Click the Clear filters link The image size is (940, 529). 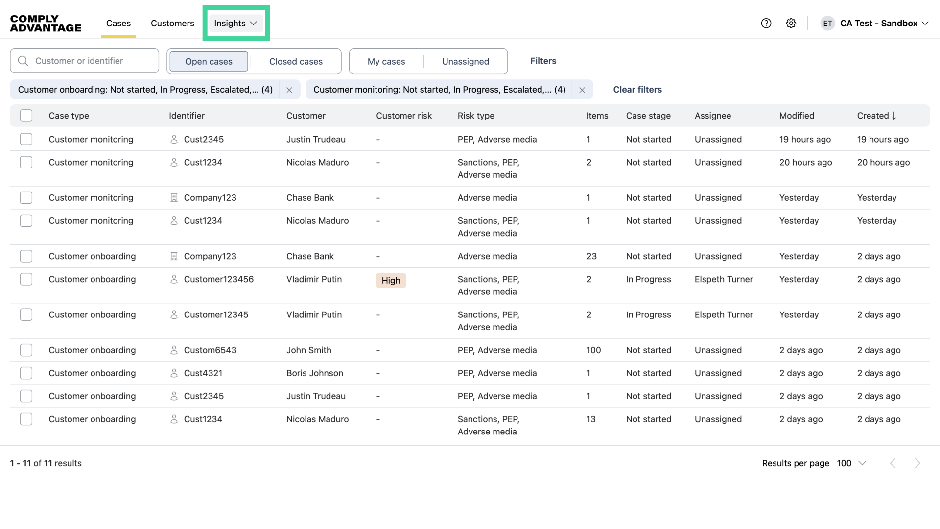coord(637,90)
